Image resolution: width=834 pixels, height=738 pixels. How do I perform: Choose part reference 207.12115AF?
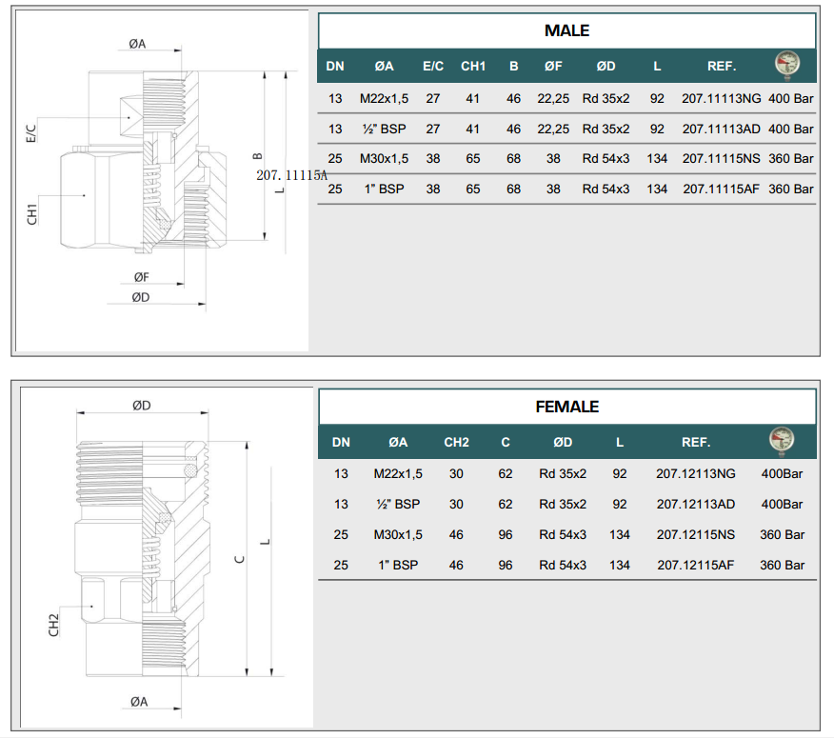pos(696,565)
